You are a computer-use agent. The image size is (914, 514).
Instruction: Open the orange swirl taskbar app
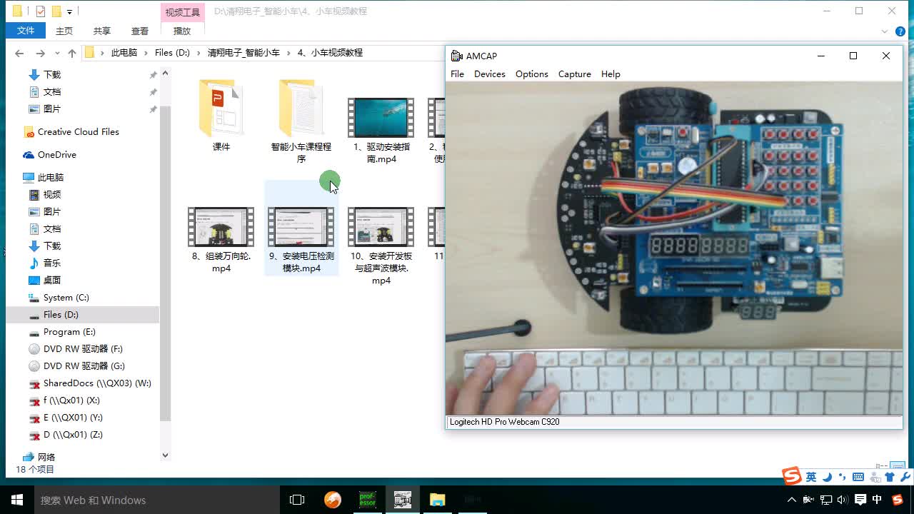pyautogui.click(x=333, y=500)
